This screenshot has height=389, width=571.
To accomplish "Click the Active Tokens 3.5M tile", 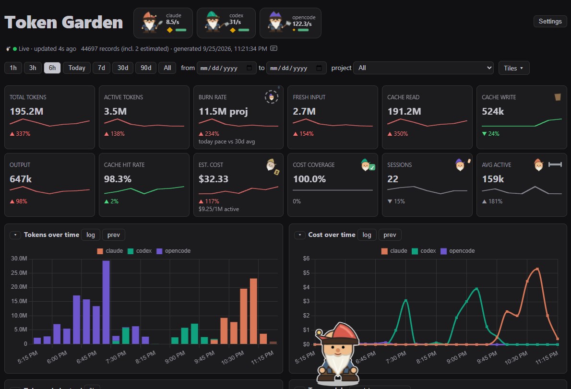I will coord(144,117).
